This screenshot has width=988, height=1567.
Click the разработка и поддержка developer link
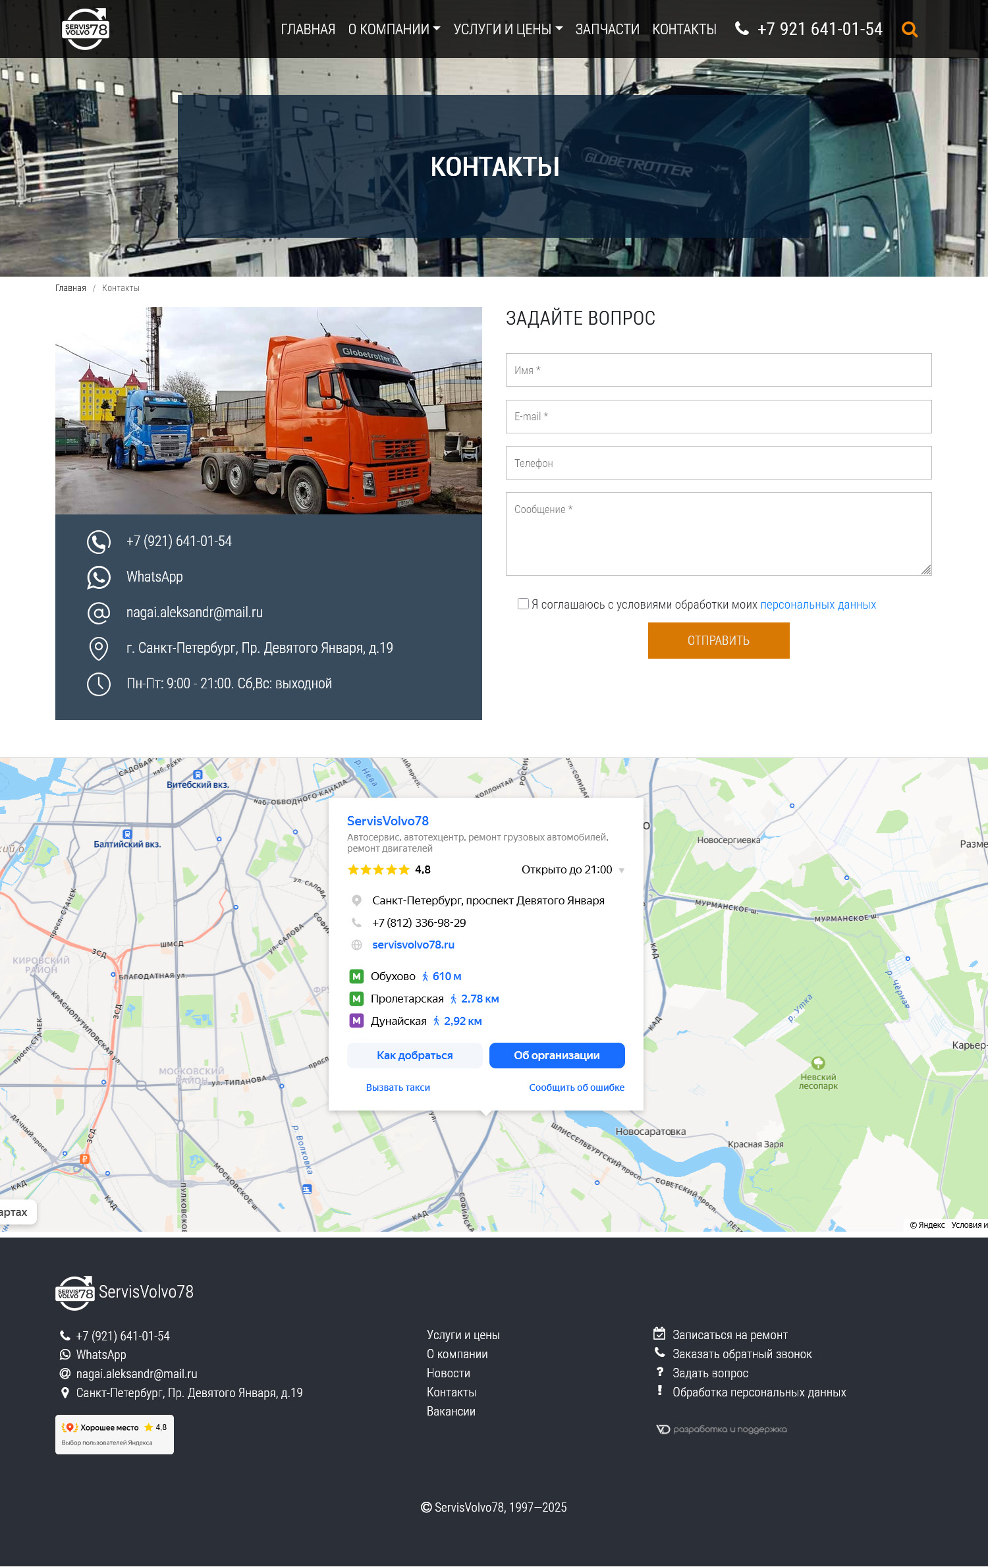[x=722, y=1429]
